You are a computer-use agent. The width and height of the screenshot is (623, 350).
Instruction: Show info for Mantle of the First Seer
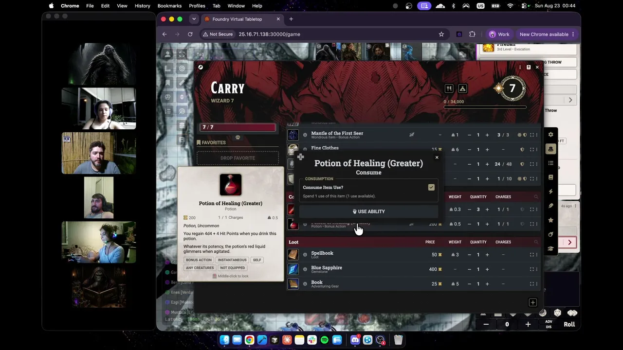coord(305,135)
